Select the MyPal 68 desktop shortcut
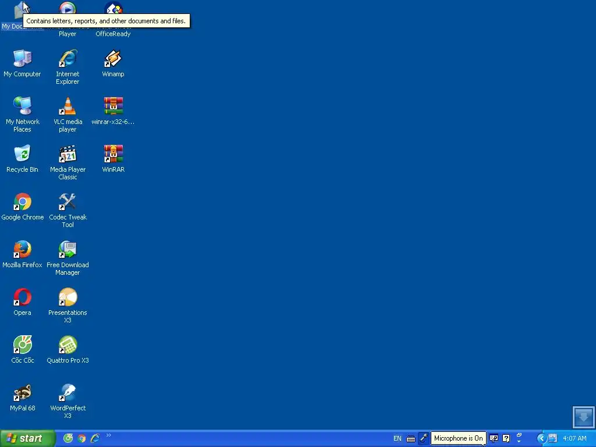Image resolution: width=596 pixels, height=447 pixels. pos(23,397)
